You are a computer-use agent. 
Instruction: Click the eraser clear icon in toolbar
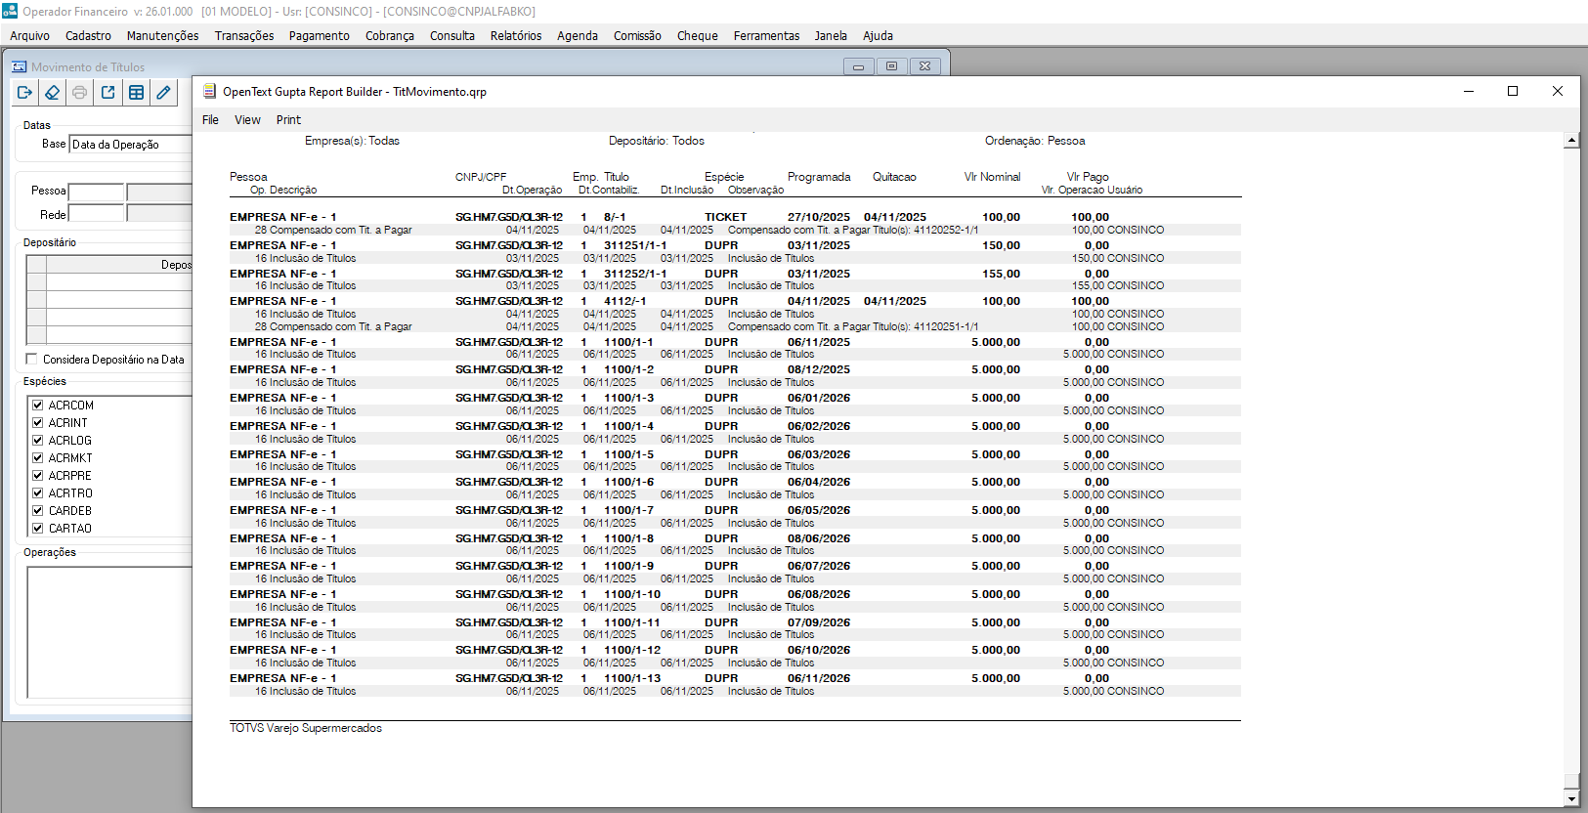pyautogui.click(x=53, y=93)
